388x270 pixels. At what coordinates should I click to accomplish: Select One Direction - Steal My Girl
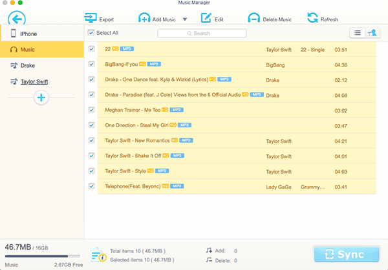(x=136, y=125)
